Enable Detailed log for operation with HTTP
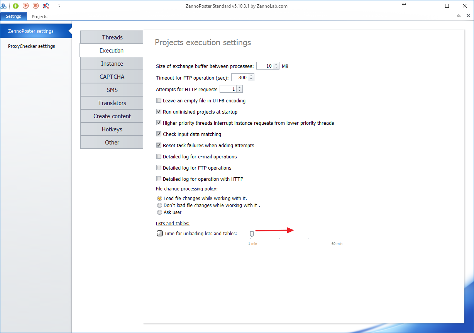Screen dimensions: 474x333 point(159,179)
